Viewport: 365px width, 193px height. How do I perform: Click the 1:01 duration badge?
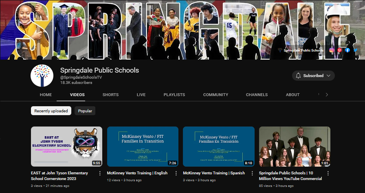[x=325, y=163]
